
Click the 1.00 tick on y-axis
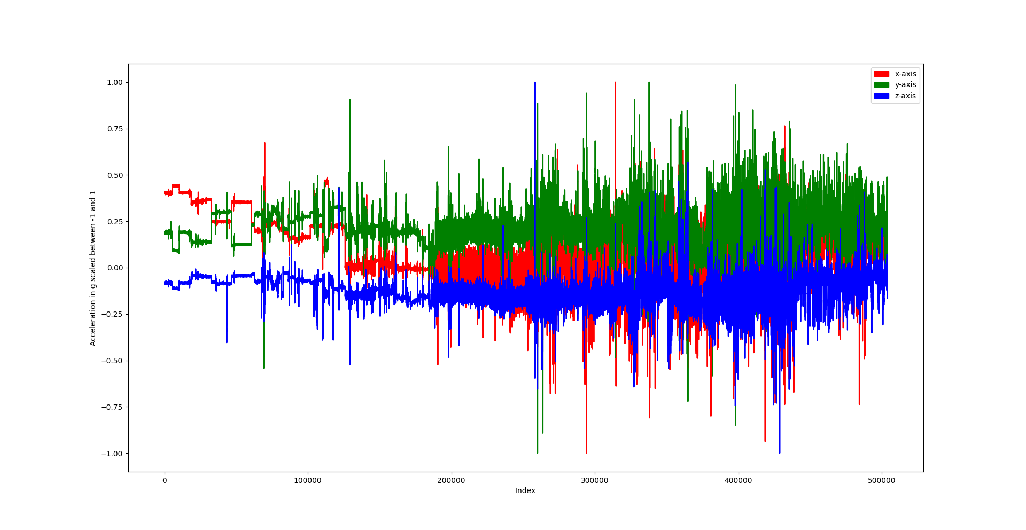pyautogui.click(x=116, y=83)
